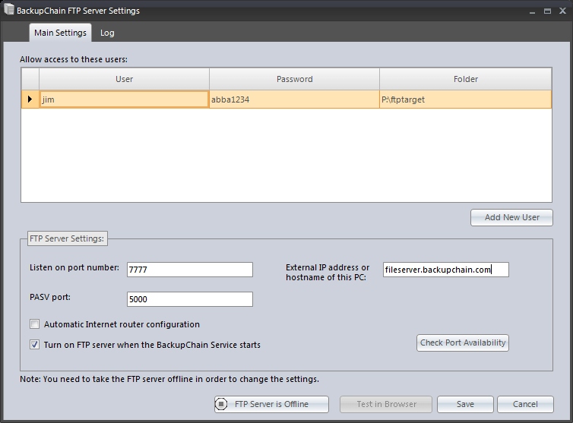Click the BackupChain app icon in title bar
The width and height of the screenshot is (573, 423).
click(9, 10)
